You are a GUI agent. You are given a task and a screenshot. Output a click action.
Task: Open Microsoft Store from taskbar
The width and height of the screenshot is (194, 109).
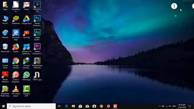[80, 106]
